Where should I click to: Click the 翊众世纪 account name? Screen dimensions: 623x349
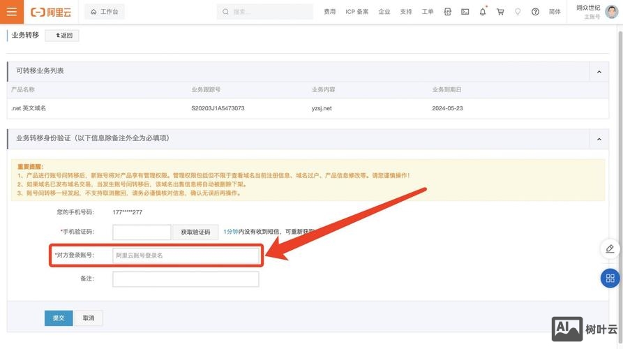[588, 8]
